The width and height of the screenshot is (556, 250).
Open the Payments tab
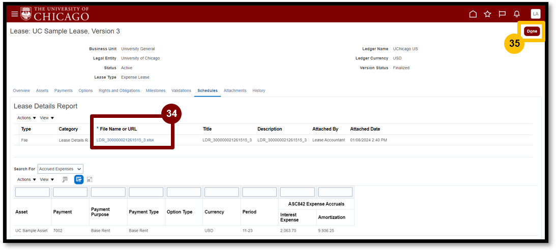click(x=64, y=90)
